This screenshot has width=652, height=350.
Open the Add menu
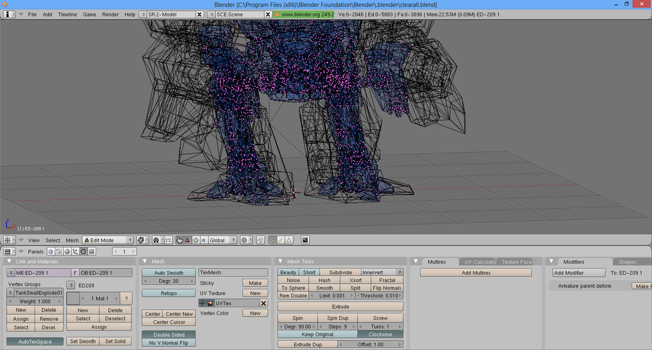tap(47, 14)
